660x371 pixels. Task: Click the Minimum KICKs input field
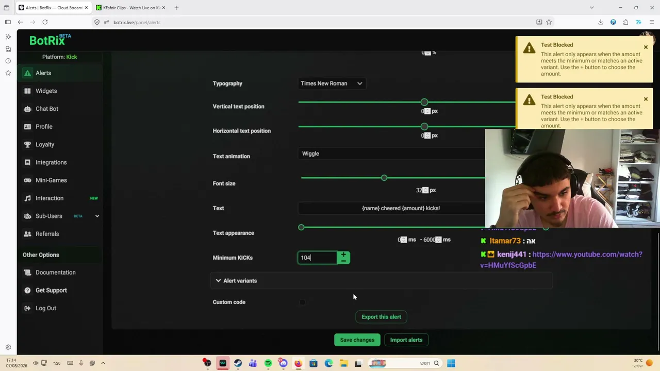click(x=317, y=258)
